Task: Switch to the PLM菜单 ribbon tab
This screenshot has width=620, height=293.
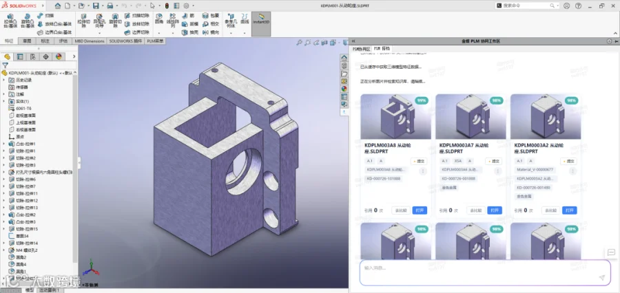Action: pos(156,41)
